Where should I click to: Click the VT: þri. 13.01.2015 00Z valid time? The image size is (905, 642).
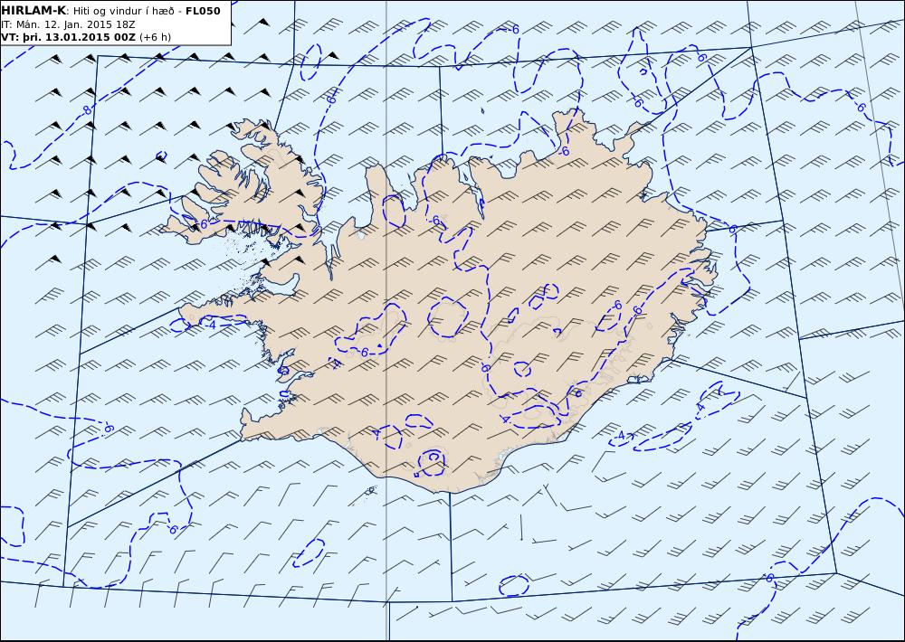68,37
